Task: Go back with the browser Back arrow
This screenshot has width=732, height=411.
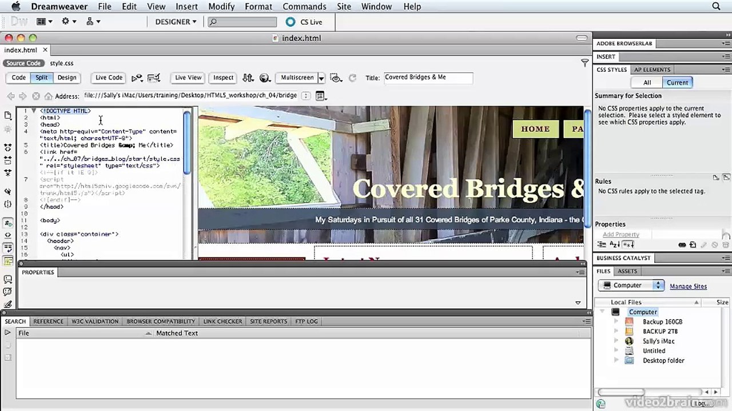Action: [x=11, y=96]
